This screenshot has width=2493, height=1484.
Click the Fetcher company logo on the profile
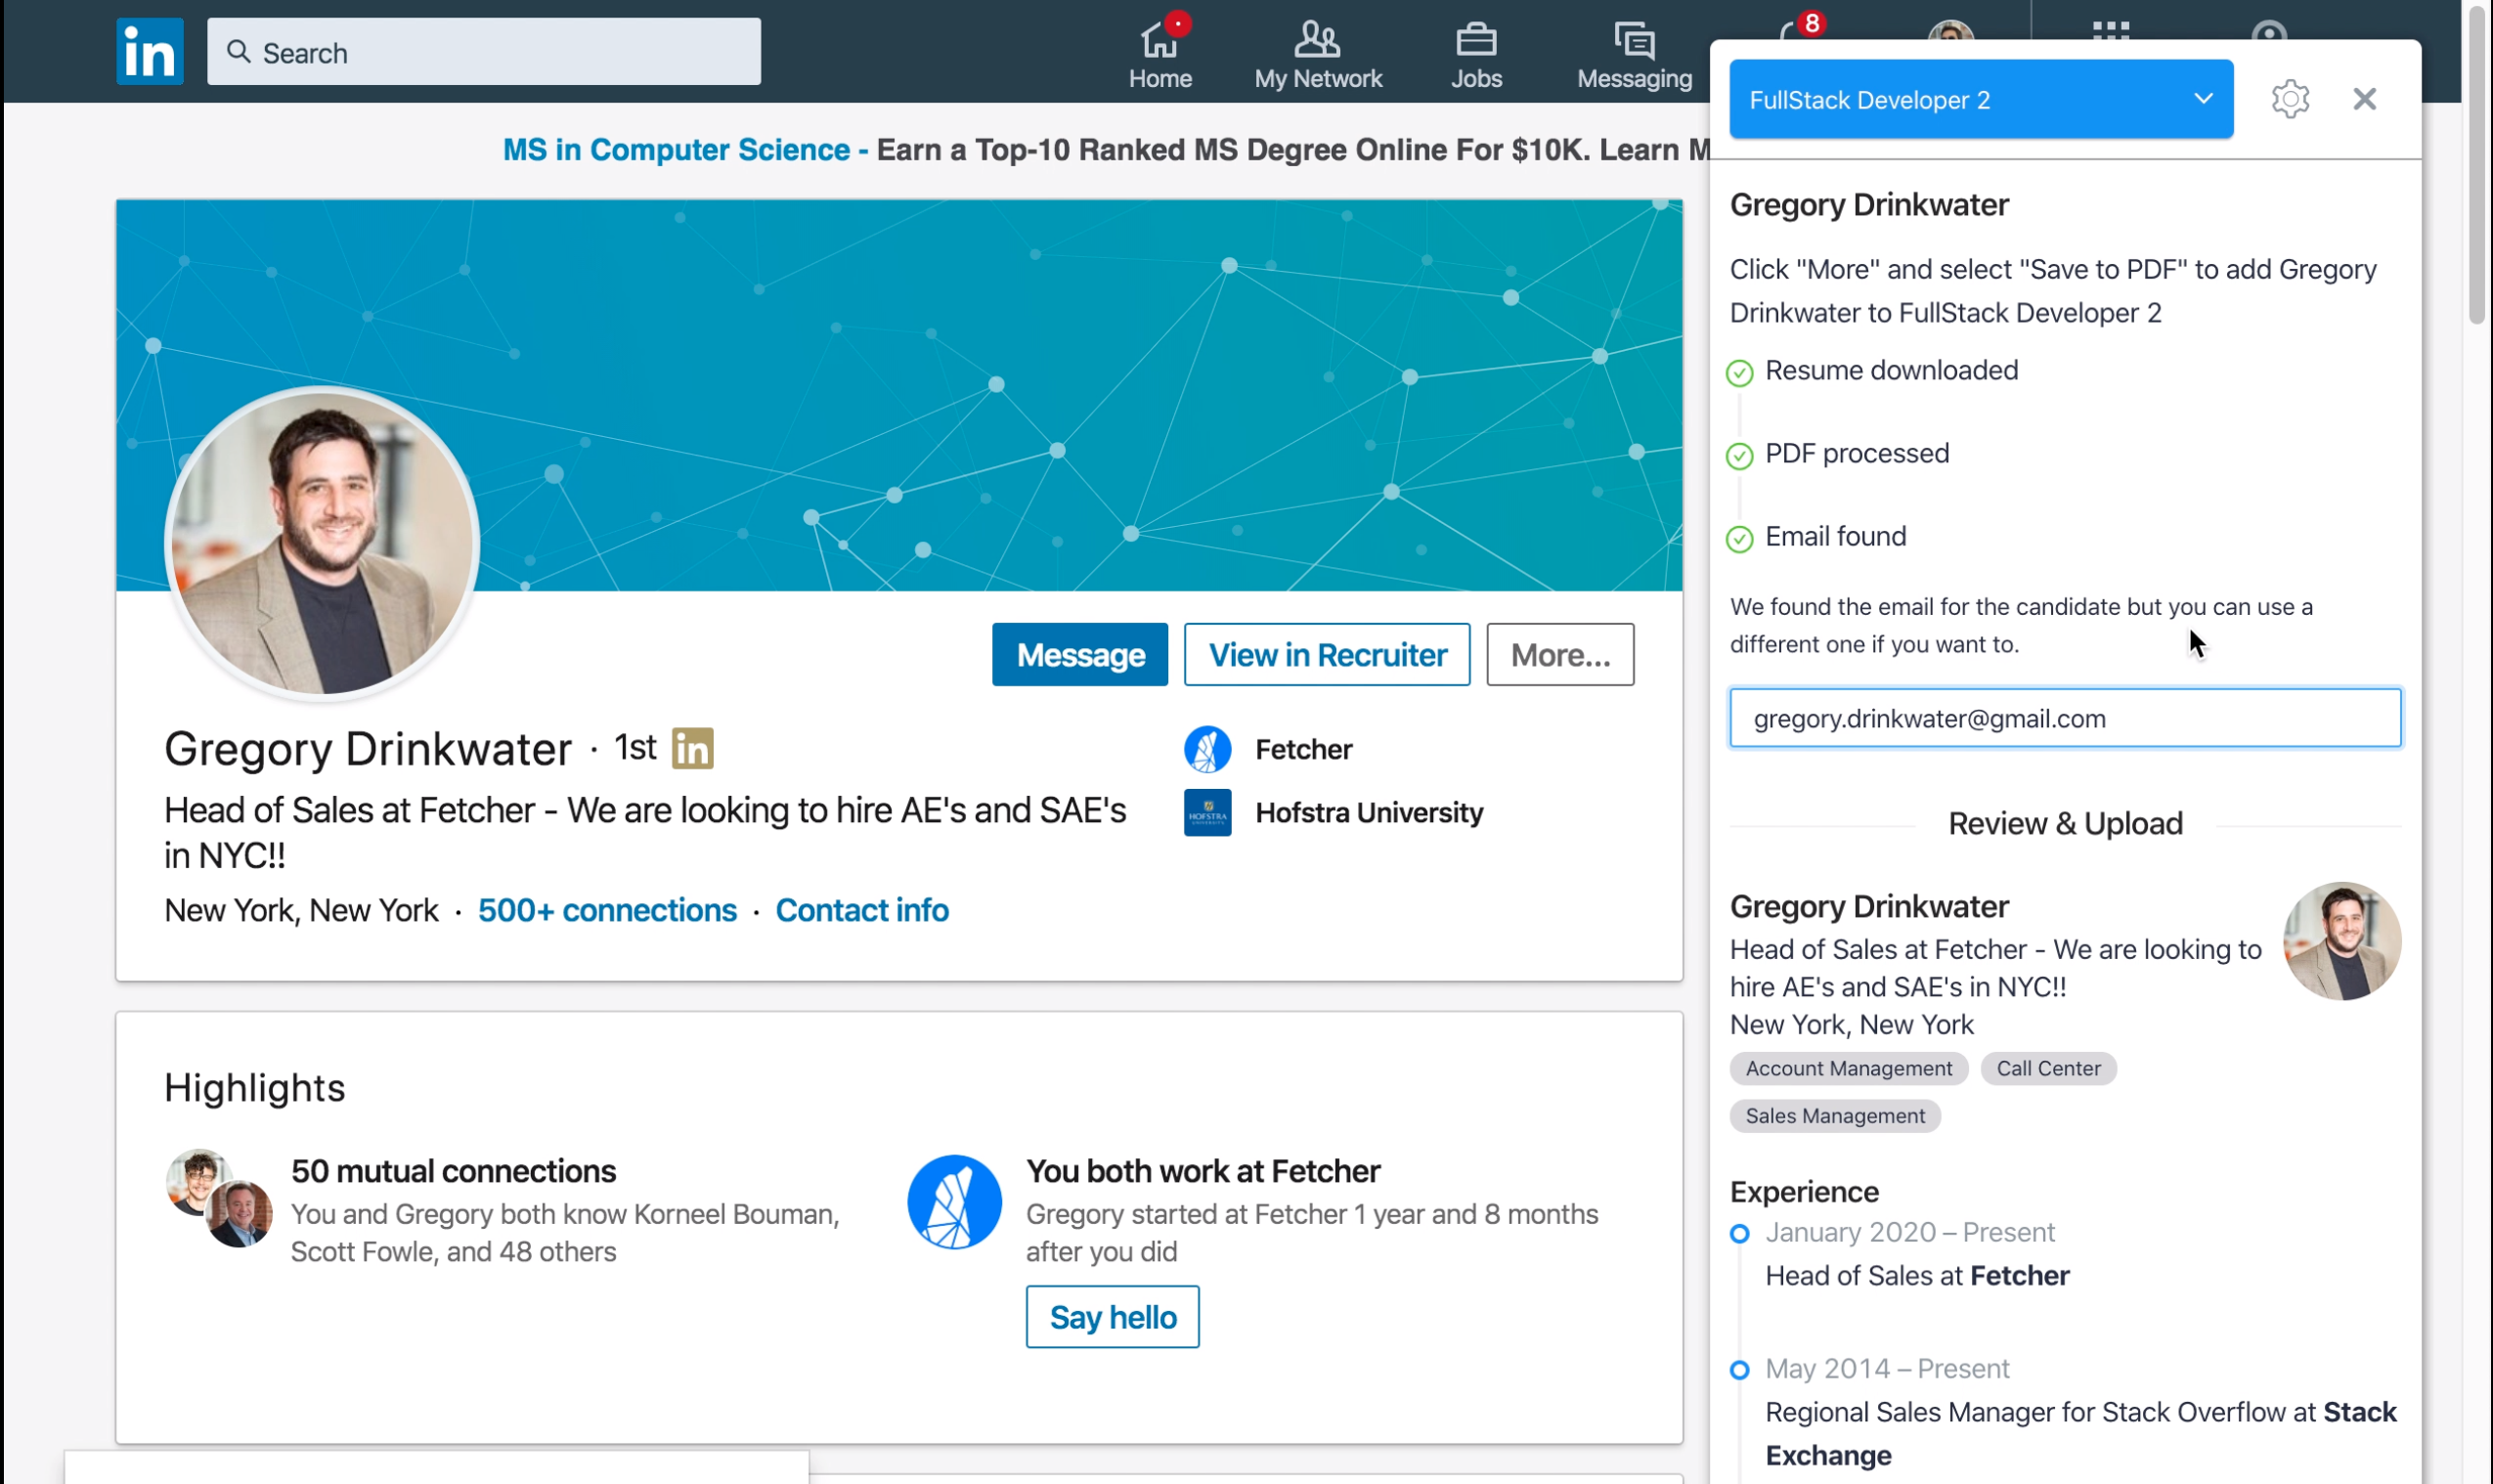click(x=1207, y=748)
